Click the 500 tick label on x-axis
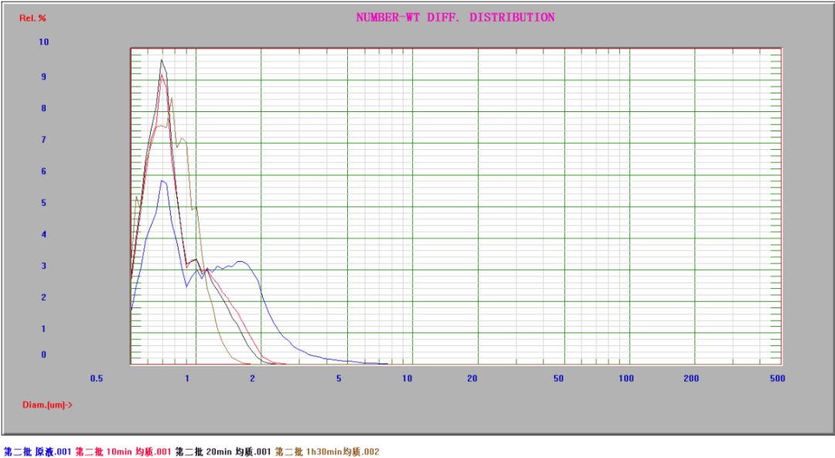835x458 pixels. coord(778,378)
